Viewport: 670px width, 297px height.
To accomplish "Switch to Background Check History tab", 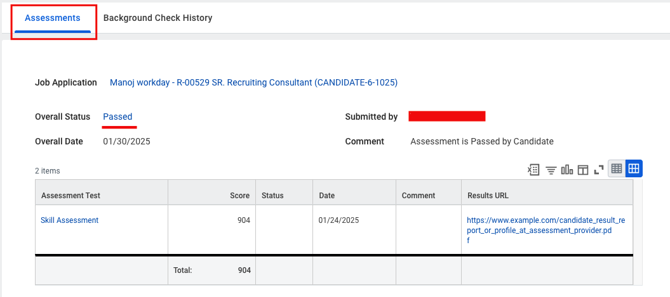I will click(157, 18).
